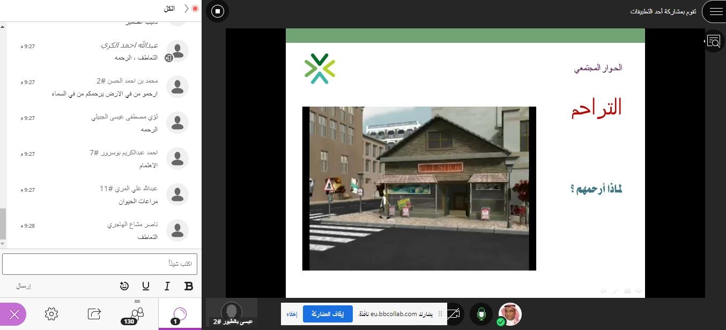Open the emoji picker in chat

[124, 286]
